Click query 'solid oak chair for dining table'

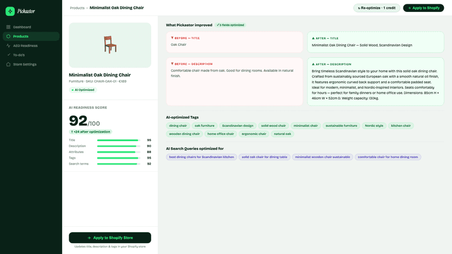click(x=264, y=157)
